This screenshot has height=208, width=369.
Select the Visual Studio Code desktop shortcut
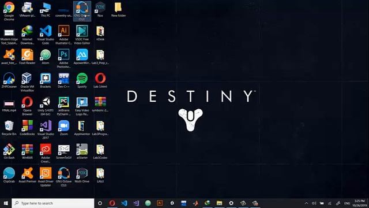[x=46, y=35]
